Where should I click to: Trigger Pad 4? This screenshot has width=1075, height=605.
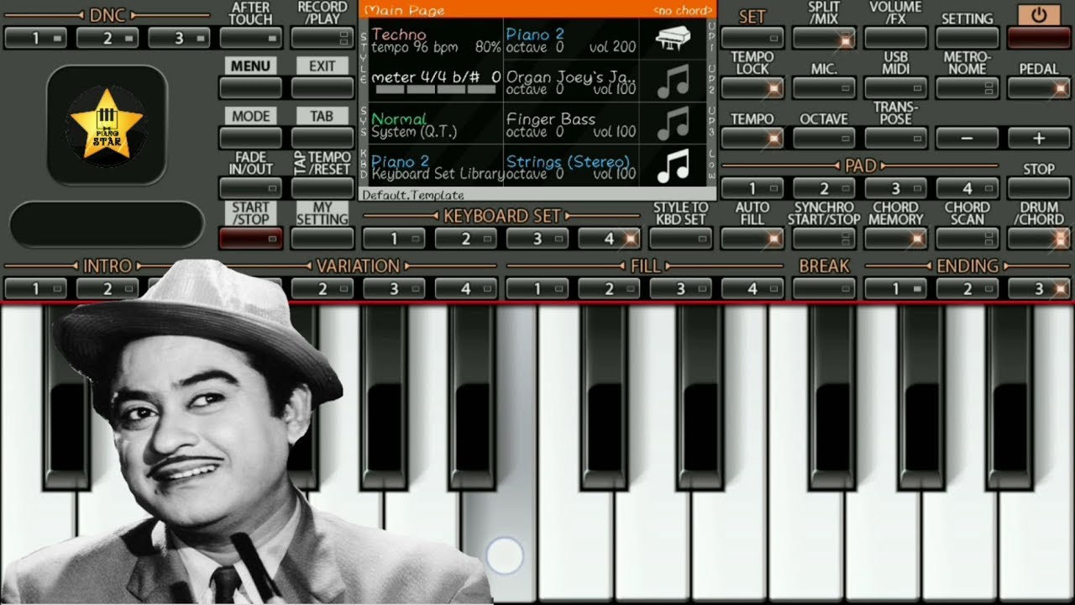pyautogui.click(x=967, y=188)
